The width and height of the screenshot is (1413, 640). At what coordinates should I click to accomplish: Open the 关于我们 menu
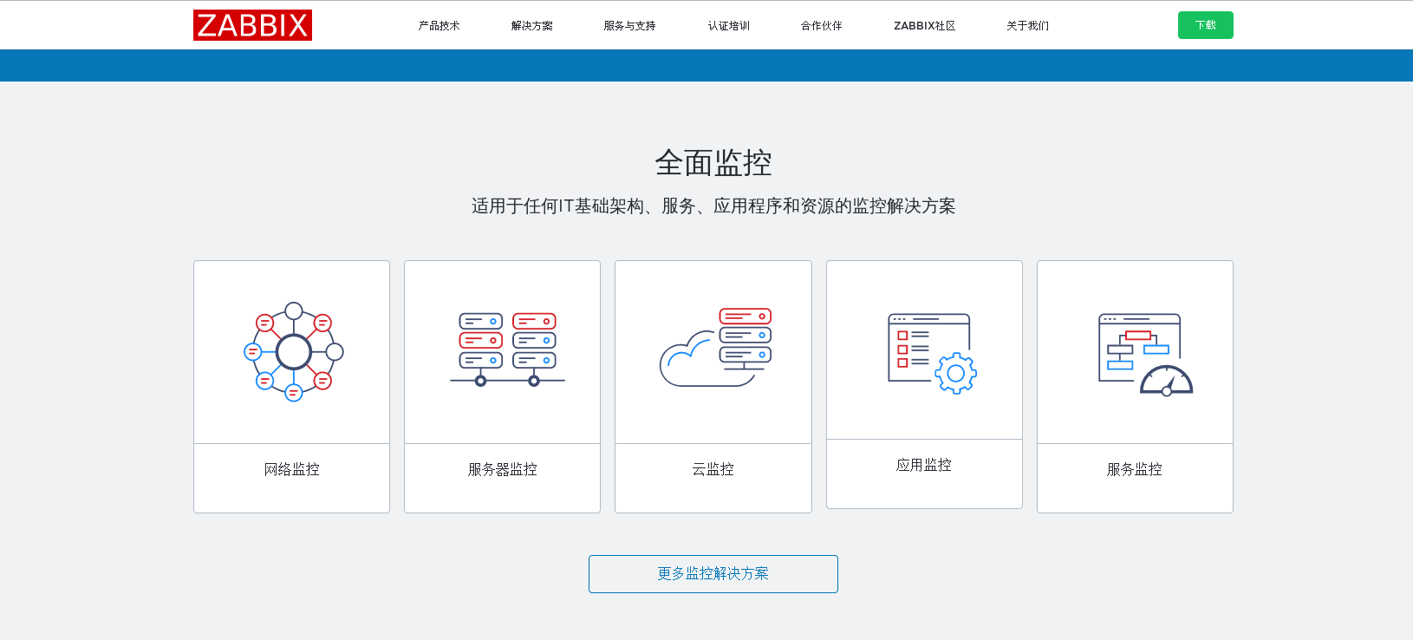[x=1027, y=26]
